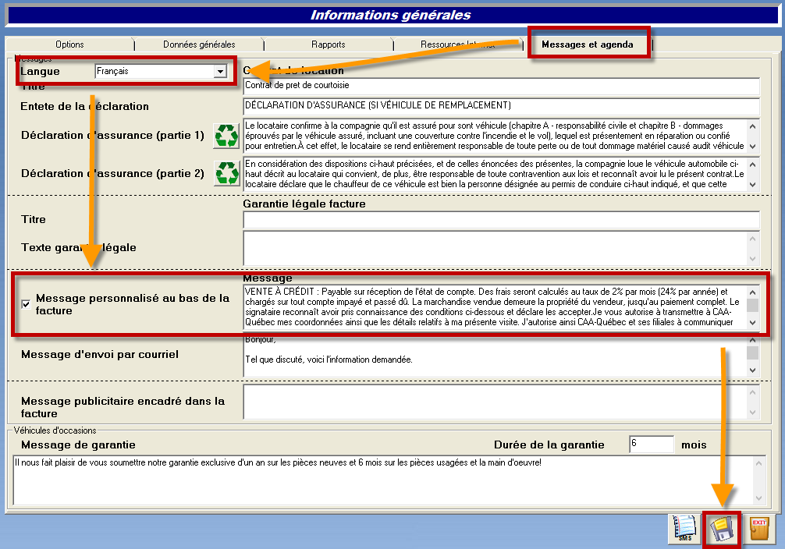785x549 pixels.
Task: Open the Ressources Internet tab
Action: (x=457, y=44)
